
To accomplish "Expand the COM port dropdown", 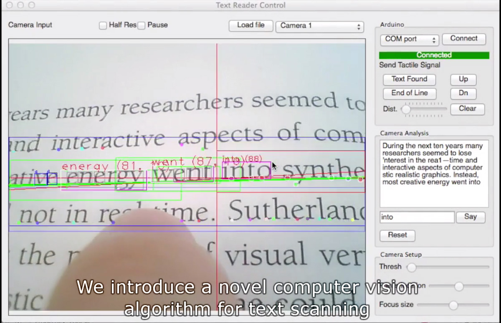I will pyautogui.click(x=409, y=39).
